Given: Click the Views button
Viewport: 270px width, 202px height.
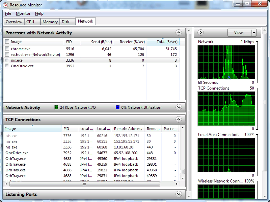Looking at the screenshot, I should [239, 33].
